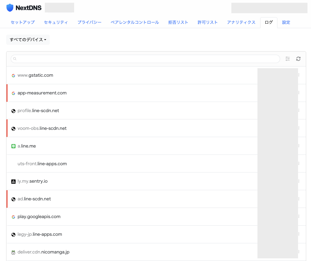Click Sentry icon beside ly.my.sentry.io

coord(13,181)
